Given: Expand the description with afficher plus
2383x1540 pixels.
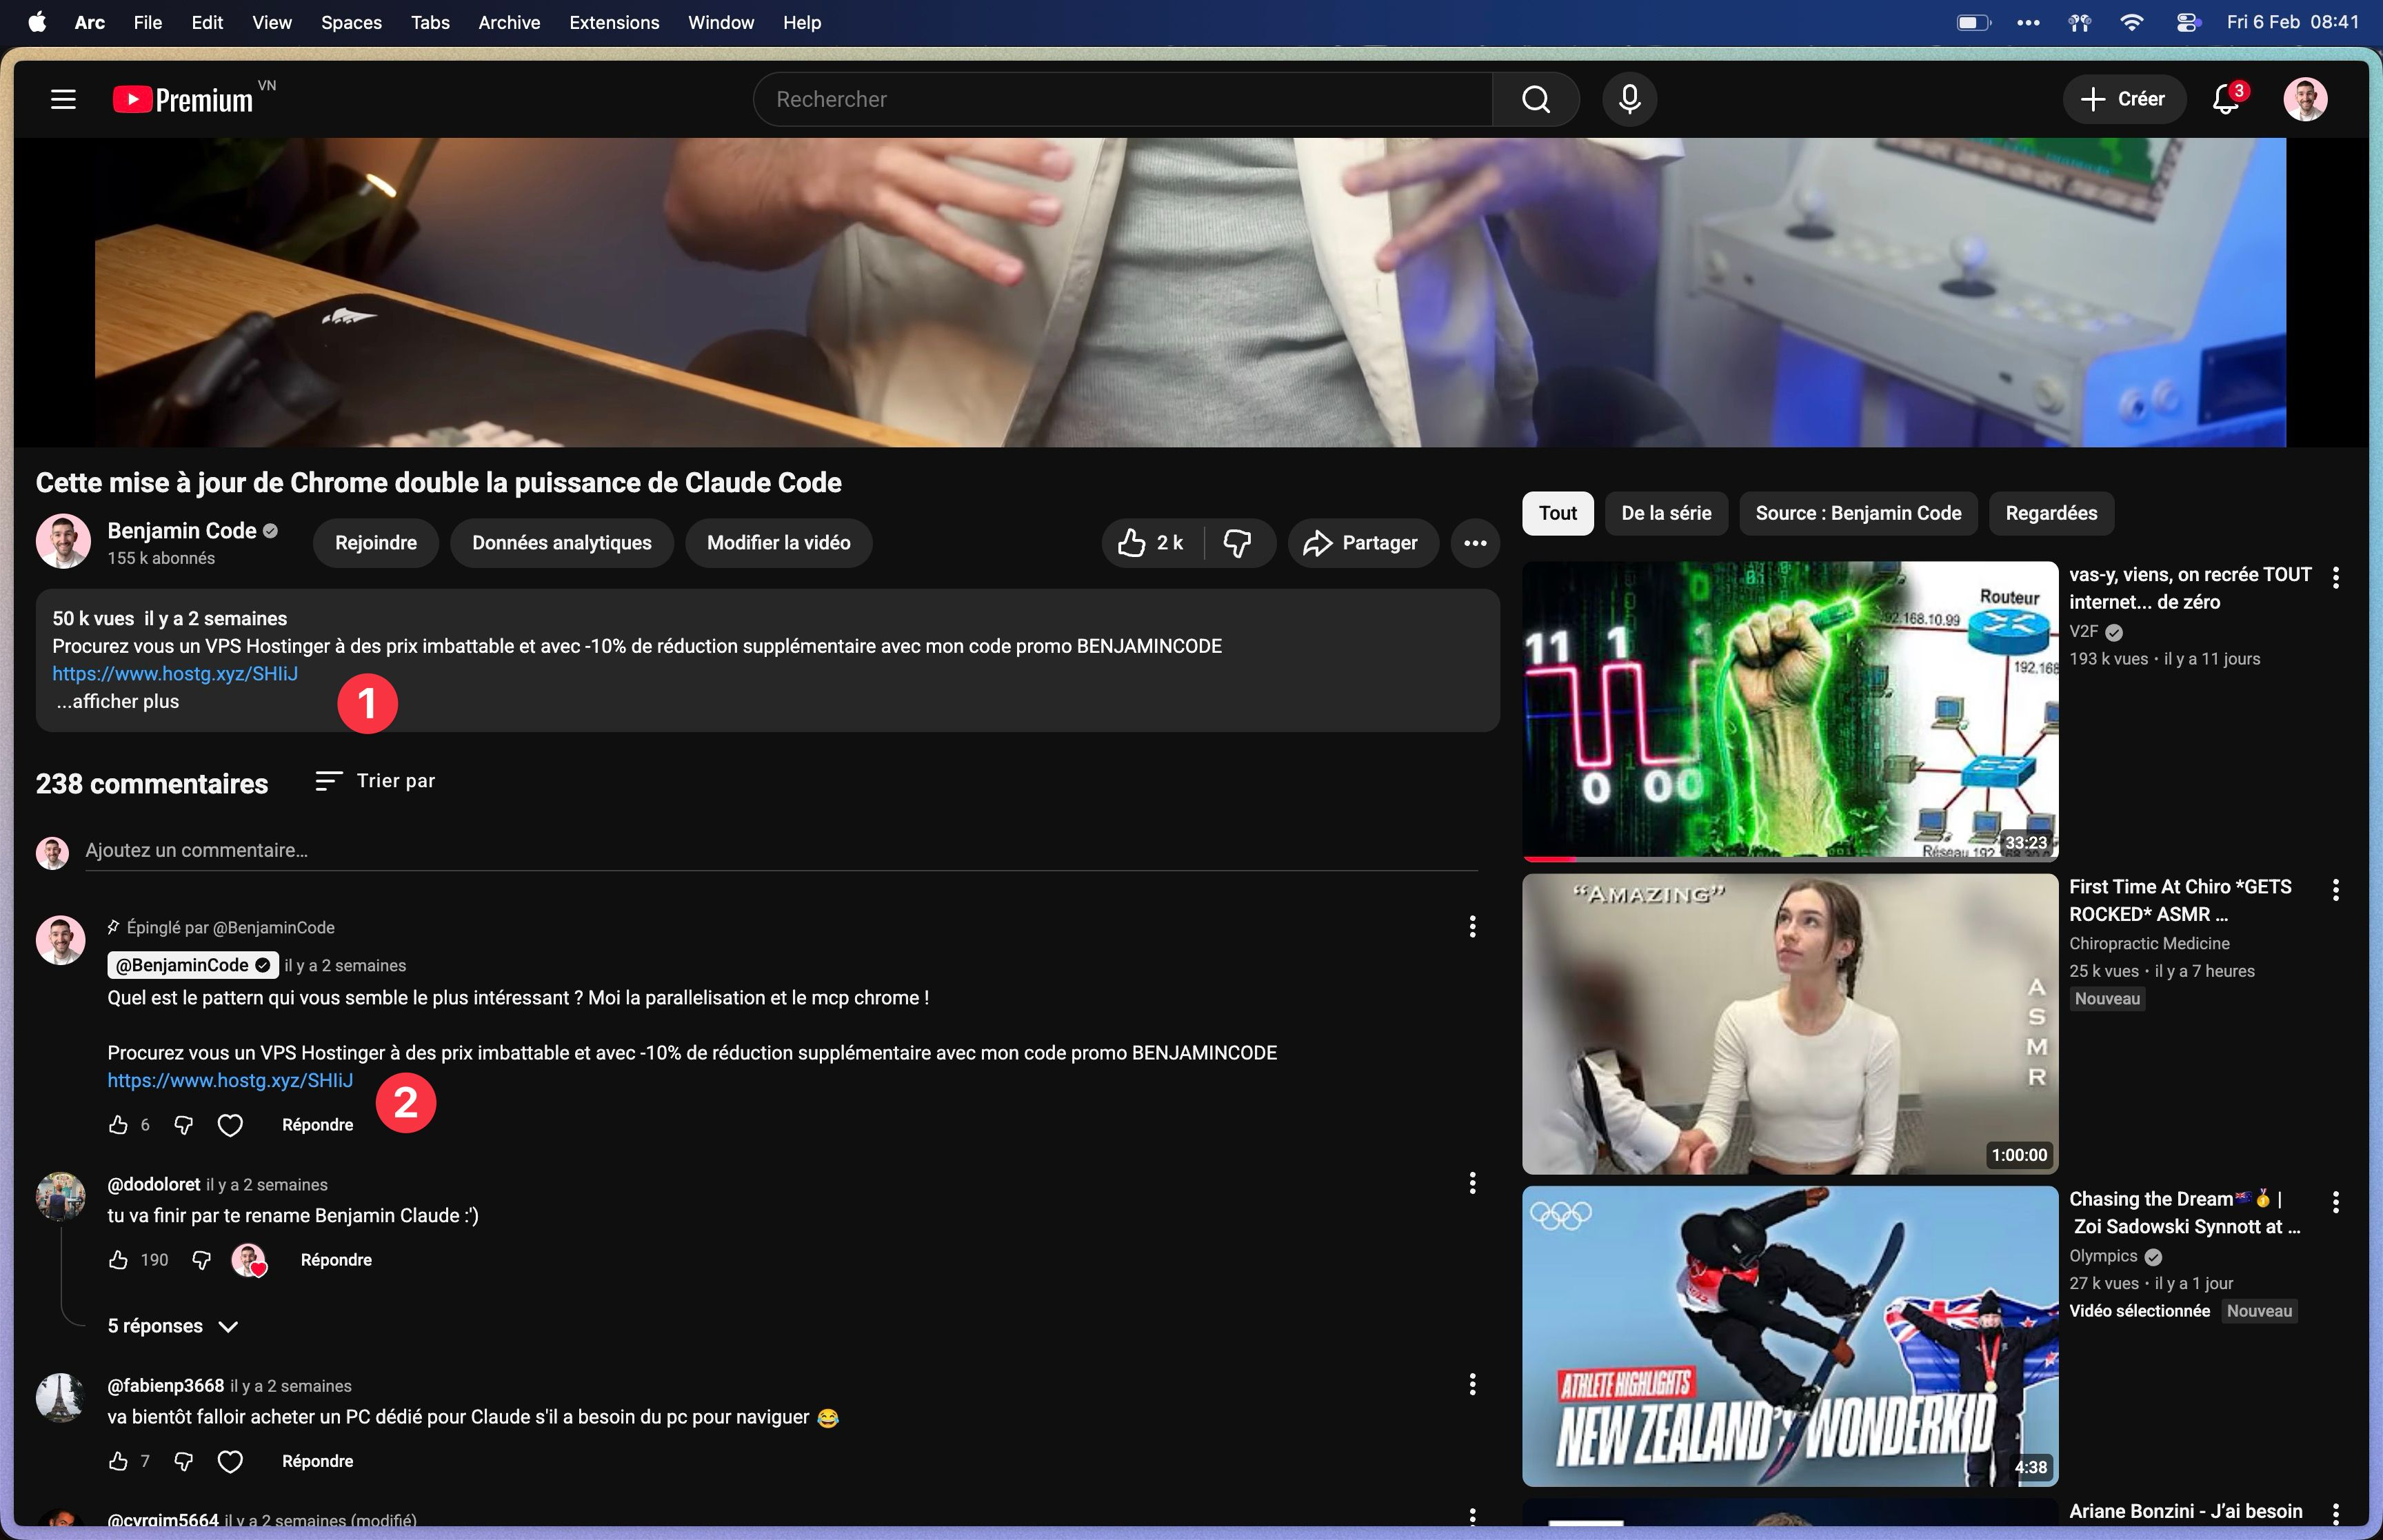Looking at the screenshot, I should tap(117, 701).
